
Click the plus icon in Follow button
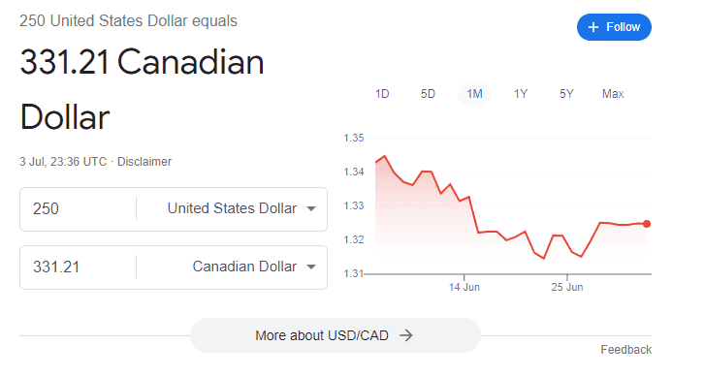click(x=593, y=27)
